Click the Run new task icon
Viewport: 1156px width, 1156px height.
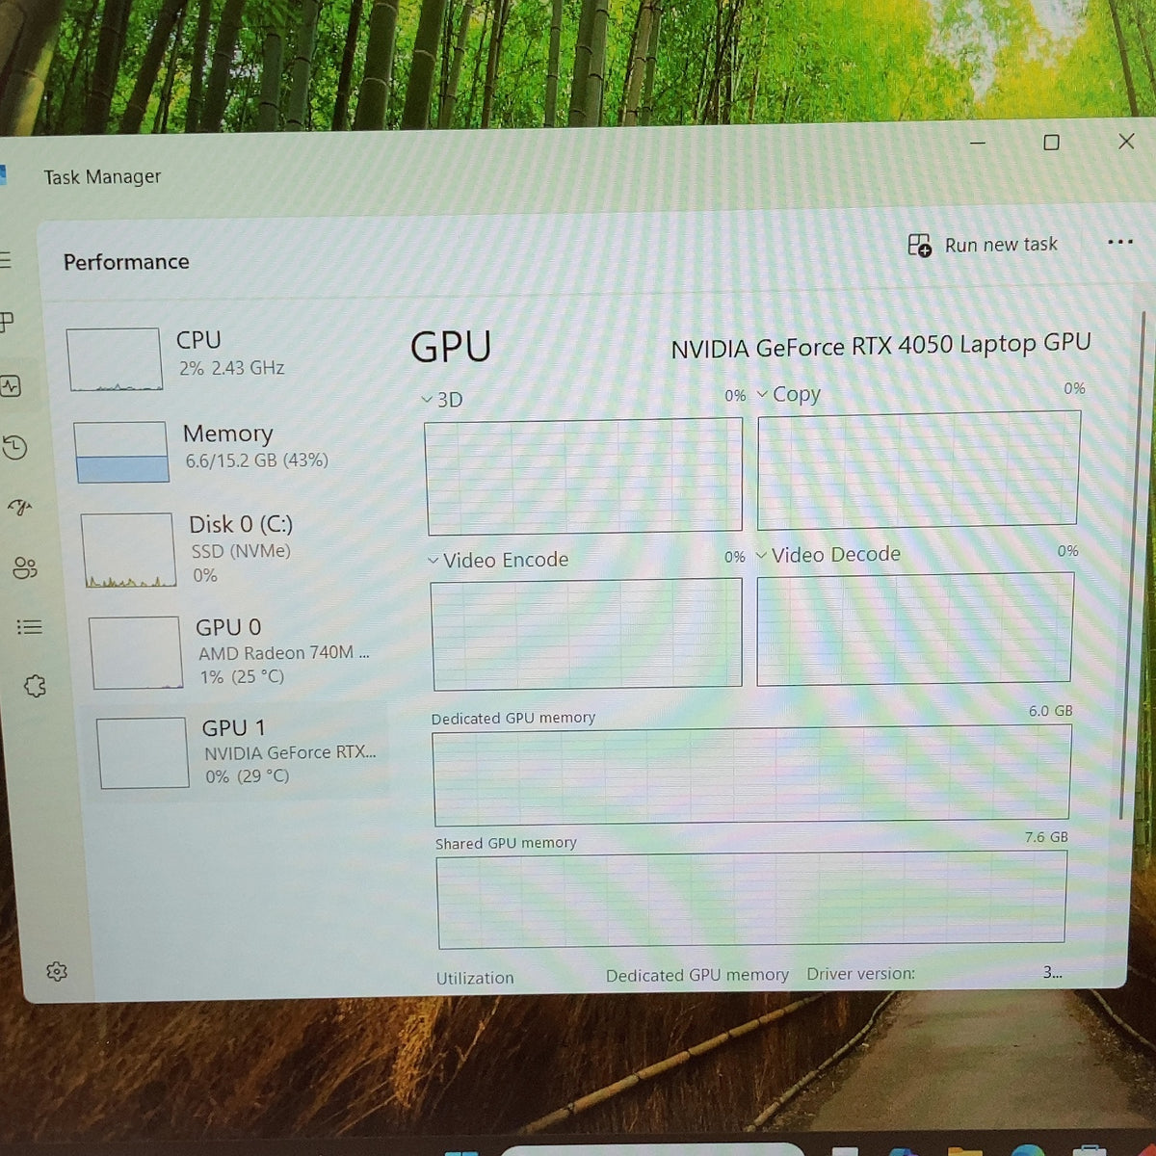click(x=920, y=246)
